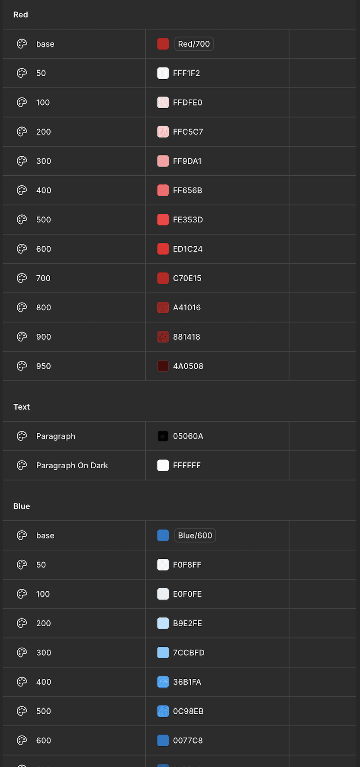The image size is (360, 767).
Task: Select the palette icon for Red 50
Action: pyautogui.click(x=22, y=73)
